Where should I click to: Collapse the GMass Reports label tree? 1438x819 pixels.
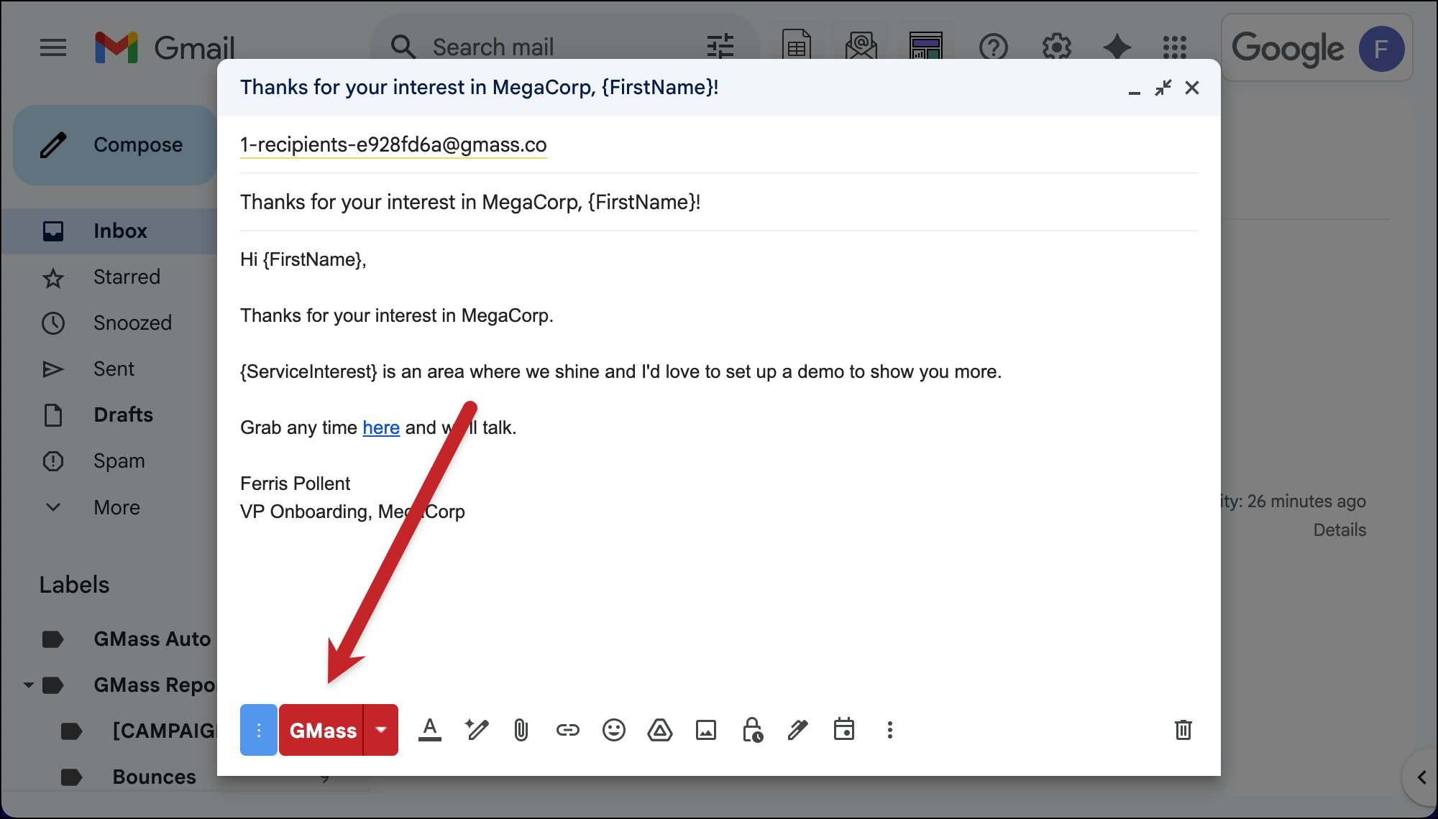pyautogui.click(x=29, y=685)
